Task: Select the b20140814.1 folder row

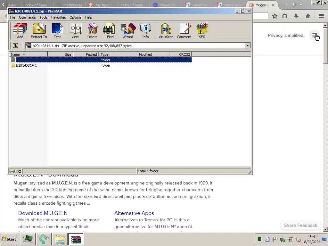Action: (x=101, y=65)
